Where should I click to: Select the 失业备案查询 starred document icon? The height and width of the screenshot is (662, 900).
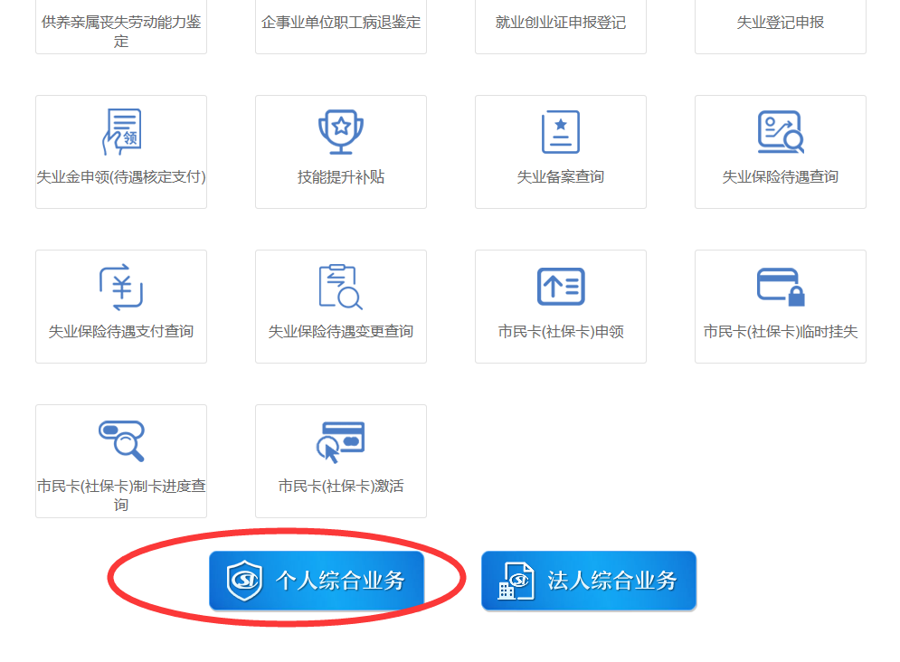561,132
